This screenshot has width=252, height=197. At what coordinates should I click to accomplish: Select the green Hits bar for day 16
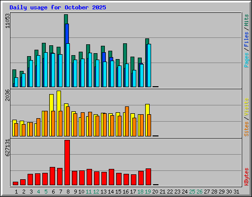125,53
